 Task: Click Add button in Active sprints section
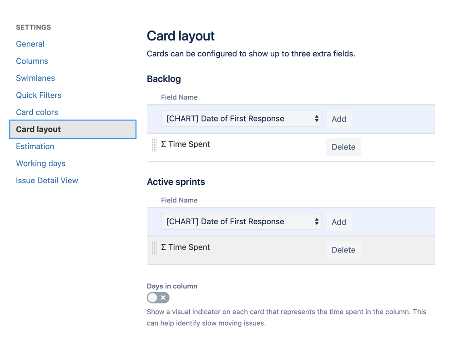pyautogui.click(x=339, y=222)
